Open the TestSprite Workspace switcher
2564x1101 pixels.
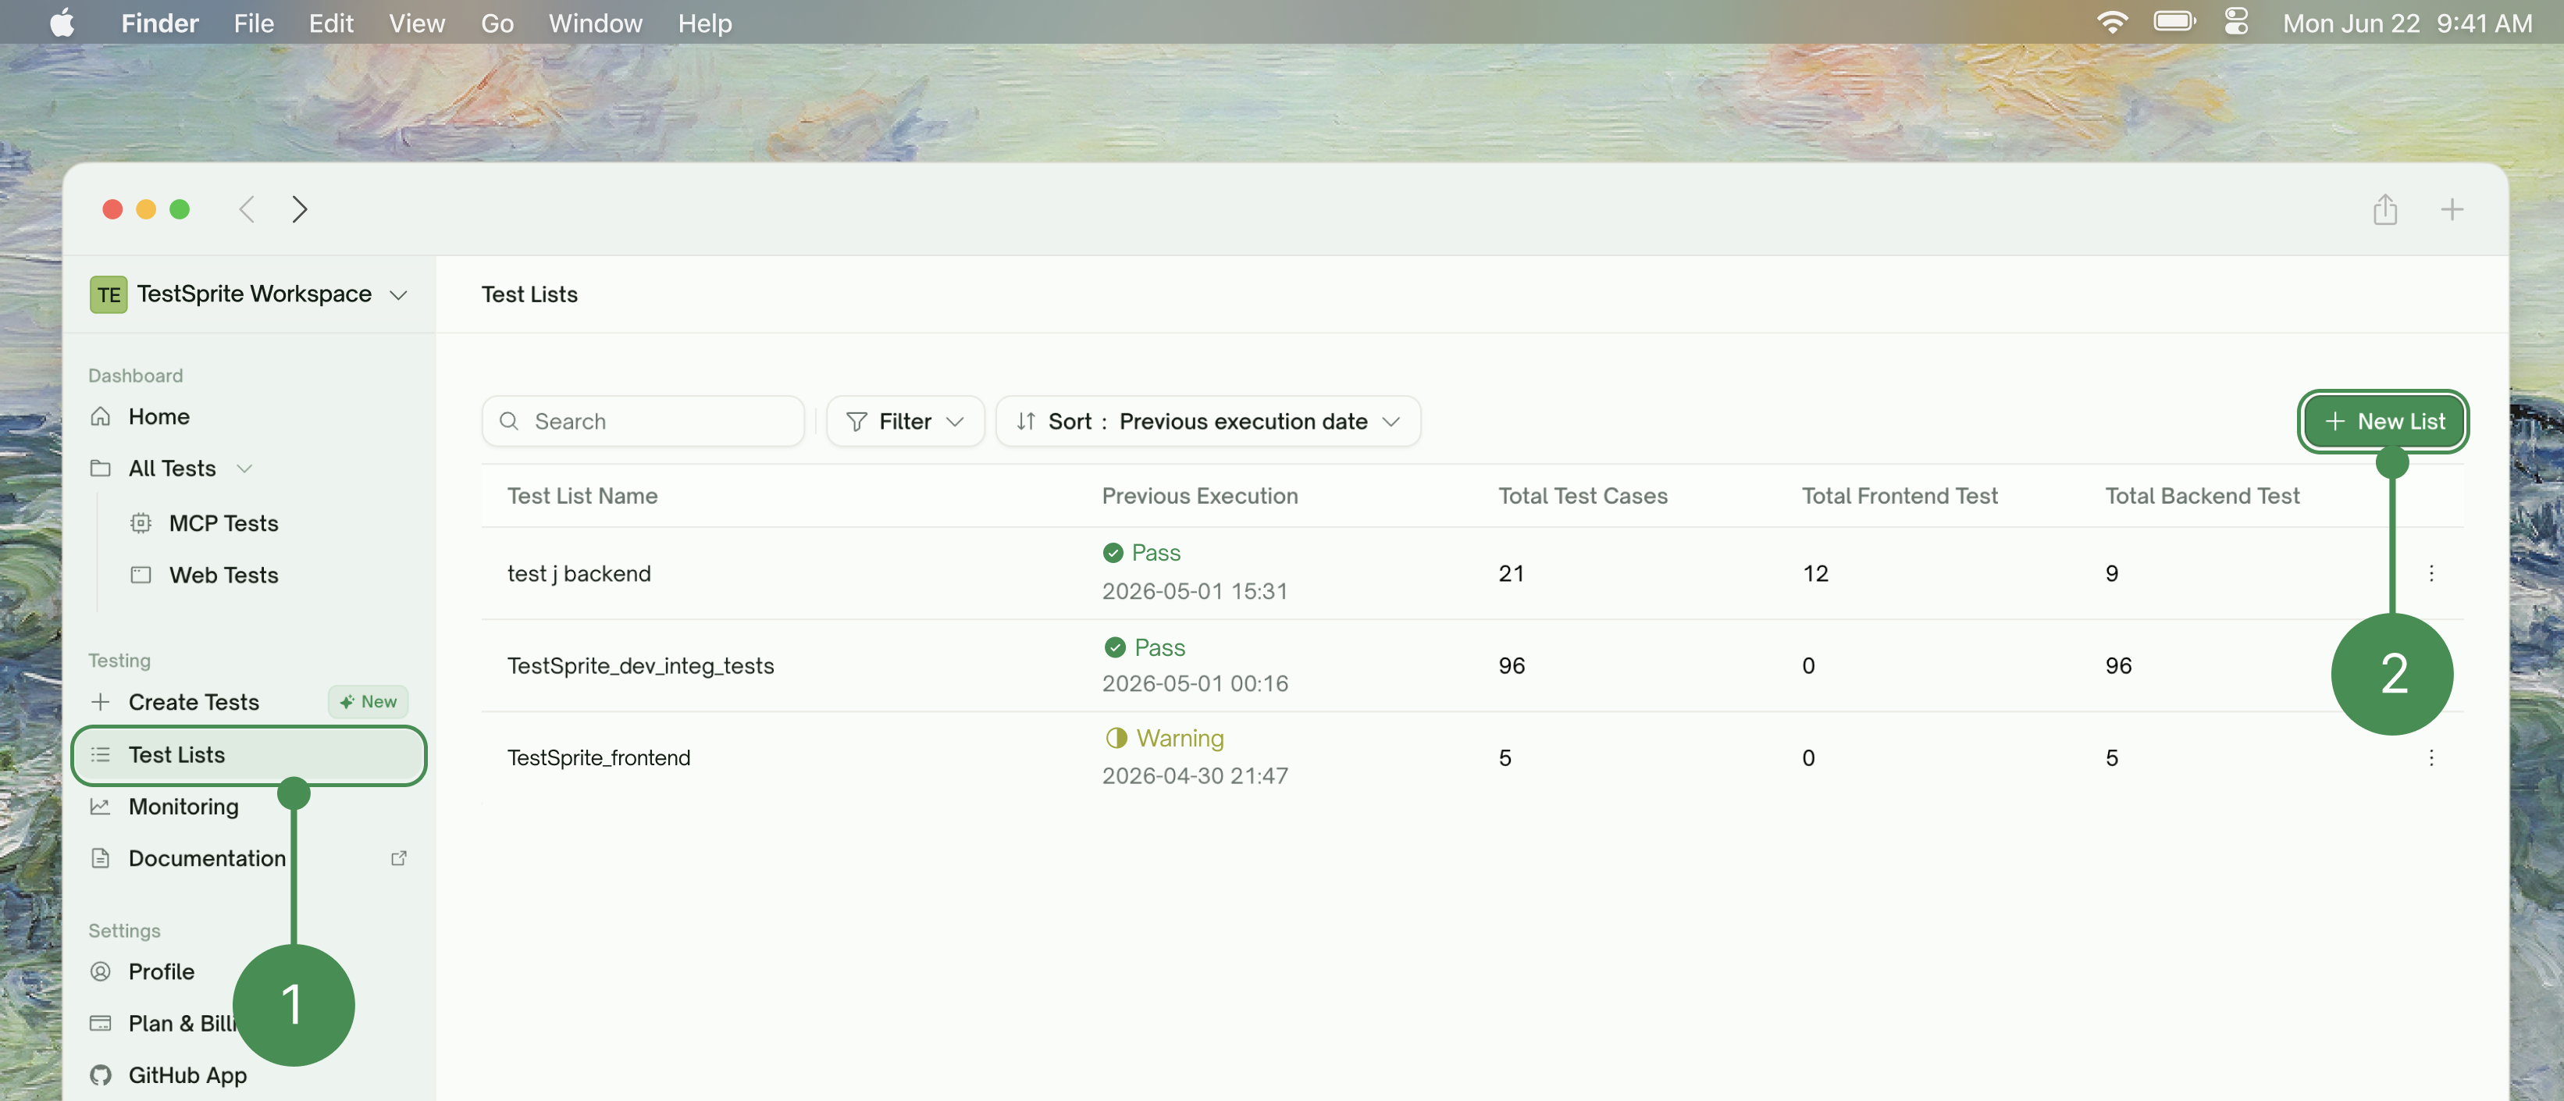[x=249, y=294]
